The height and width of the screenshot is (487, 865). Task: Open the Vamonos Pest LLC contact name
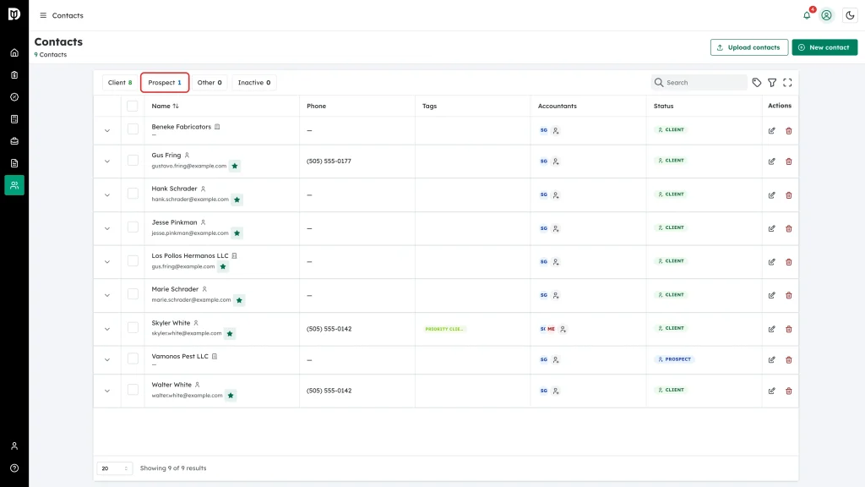pos(180,356)
